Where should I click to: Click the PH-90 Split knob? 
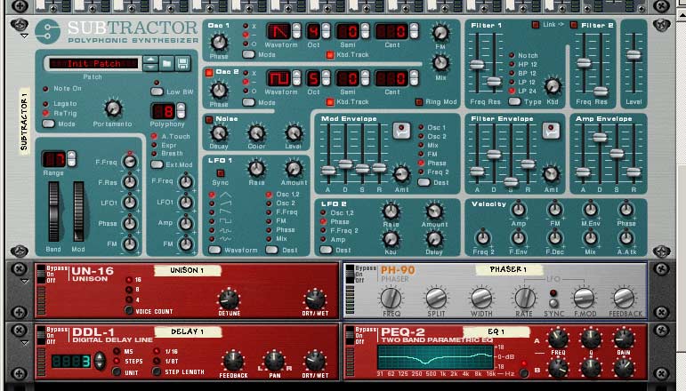tap(436, 299)
